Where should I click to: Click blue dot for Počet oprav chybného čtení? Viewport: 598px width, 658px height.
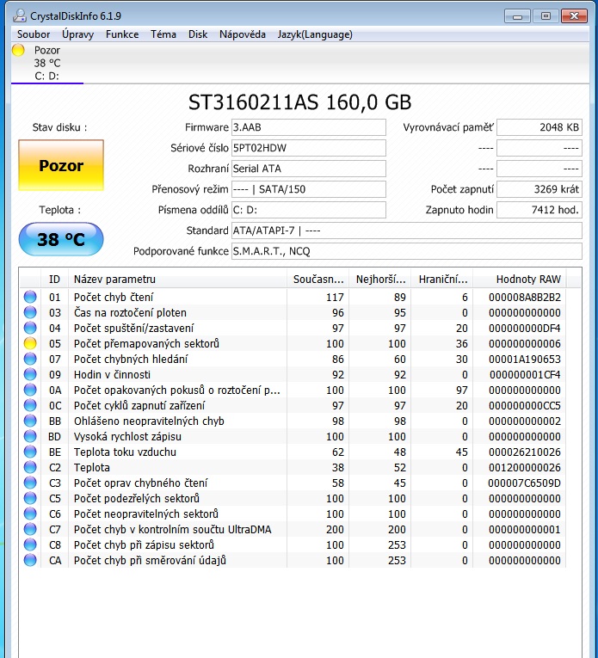coord(30,483)
